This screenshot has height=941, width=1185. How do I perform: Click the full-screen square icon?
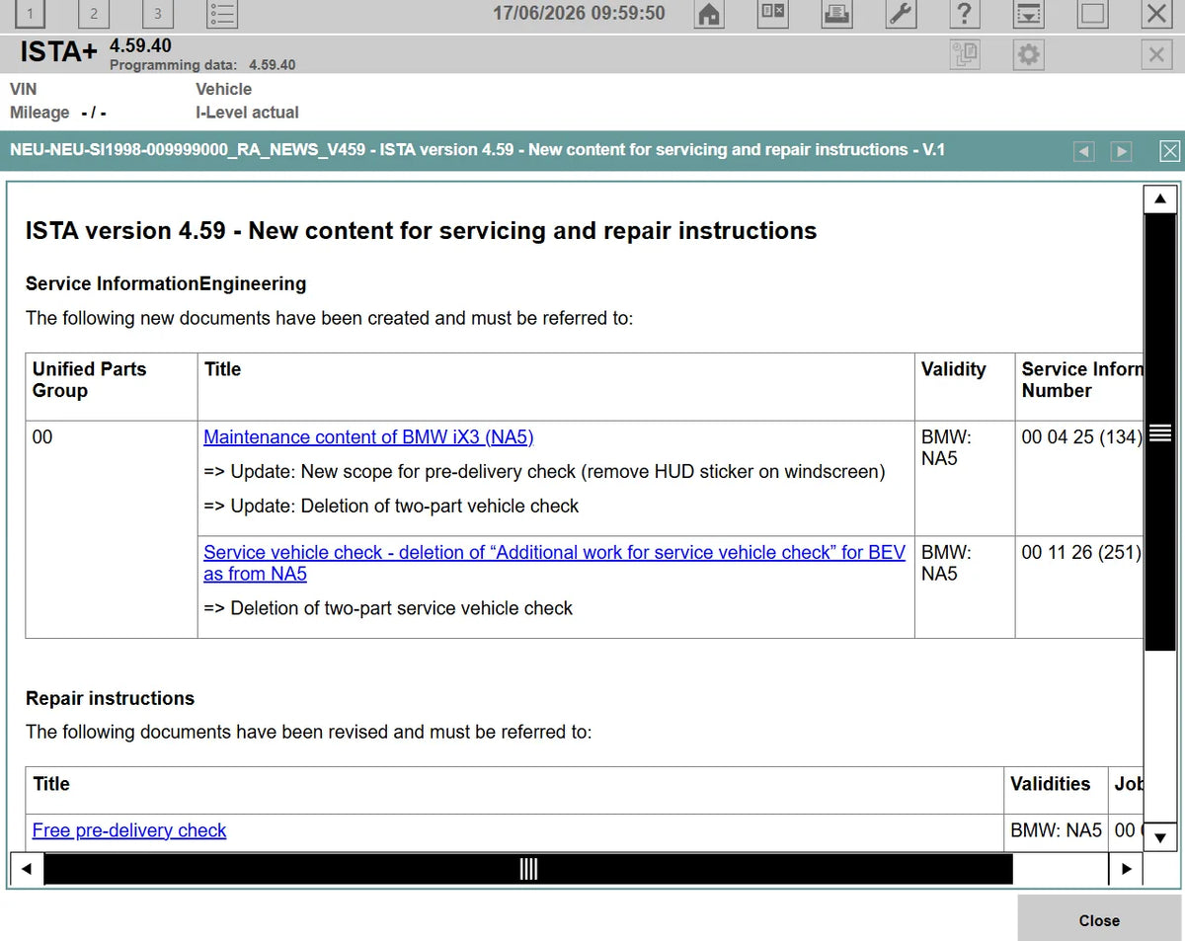click(1092, 14)
